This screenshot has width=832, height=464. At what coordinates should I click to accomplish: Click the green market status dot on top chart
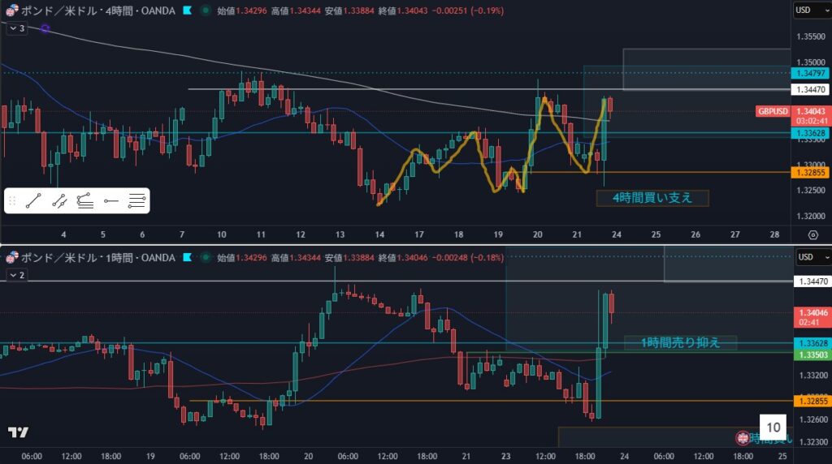pos(206,11)
